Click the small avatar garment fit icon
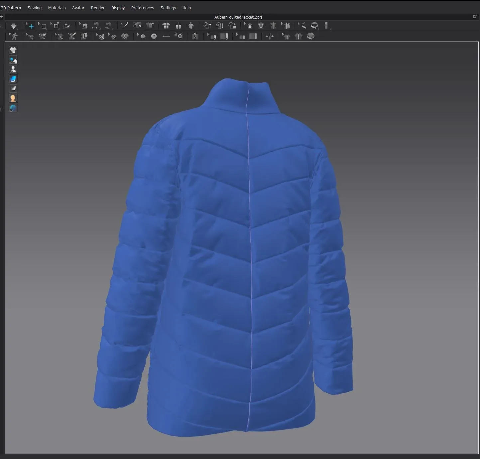The image size is (480, 459). pos(191,26)
